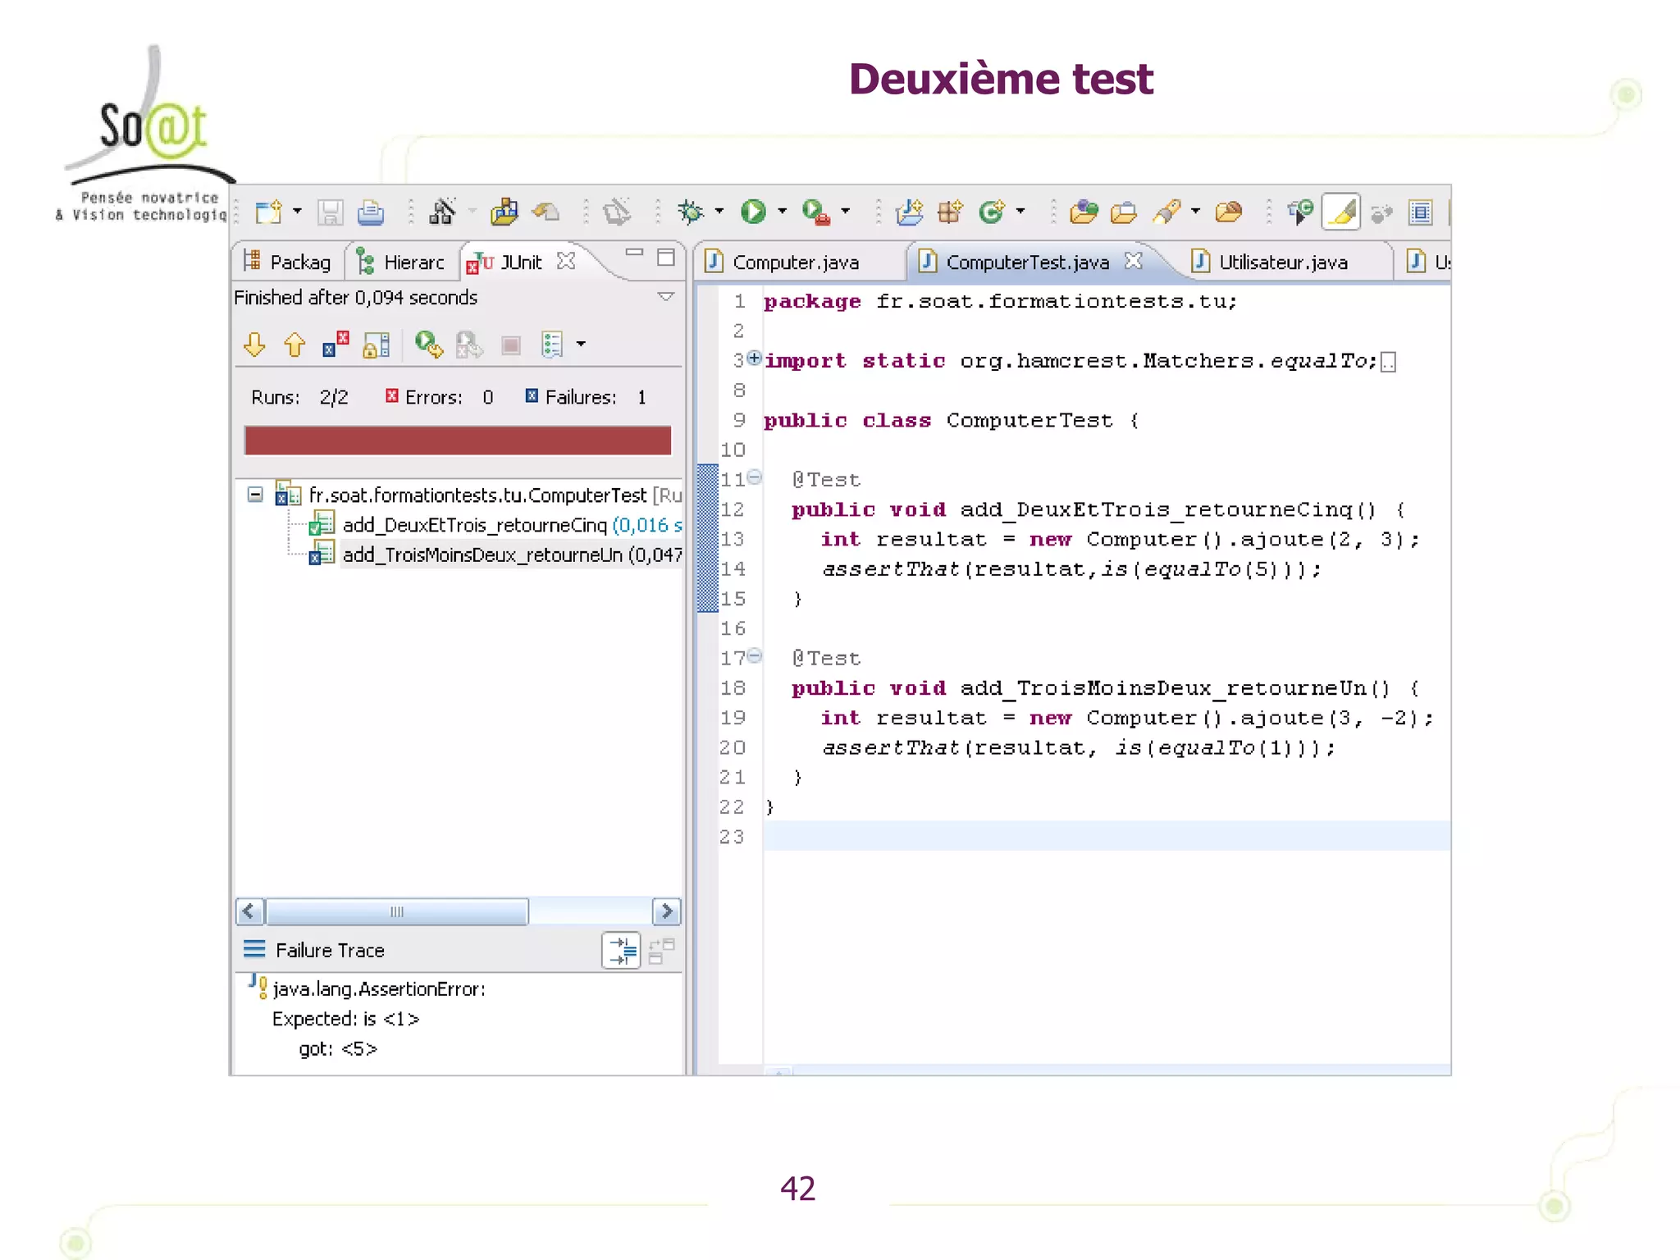Switch to Hierarchy view tab
Image resolution: width=1680 pixels, height=1260 pixels.
(402, 262)
